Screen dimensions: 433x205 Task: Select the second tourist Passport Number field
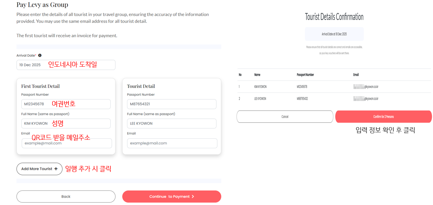pos(171,104)
